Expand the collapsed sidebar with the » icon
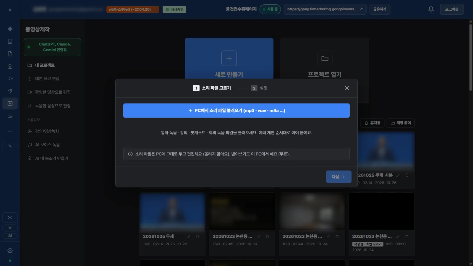The width and height of the screenshot is (473, 266). (10, 10)
